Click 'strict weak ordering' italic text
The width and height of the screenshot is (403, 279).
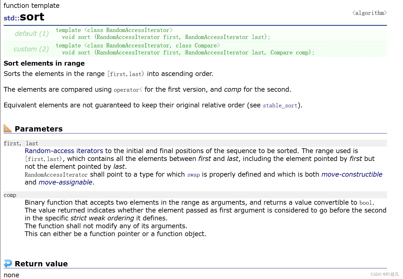[x=102, y=218]
